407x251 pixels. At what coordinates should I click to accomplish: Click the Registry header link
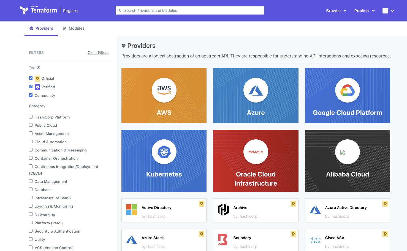pos(71,11)
